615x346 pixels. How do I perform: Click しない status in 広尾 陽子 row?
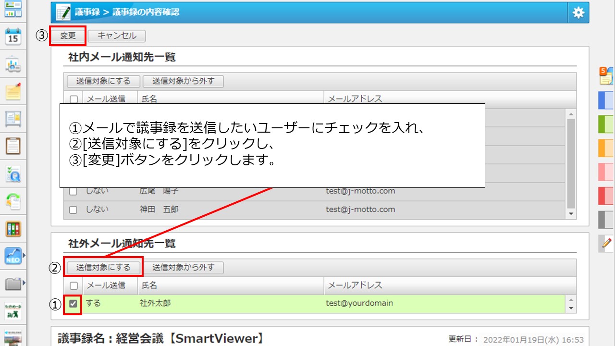[98, 191]
